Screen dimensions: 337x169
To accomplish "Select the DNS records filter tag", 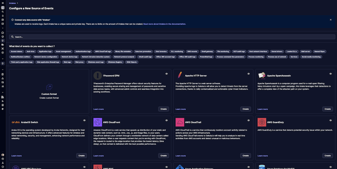I will coord(192,52).
